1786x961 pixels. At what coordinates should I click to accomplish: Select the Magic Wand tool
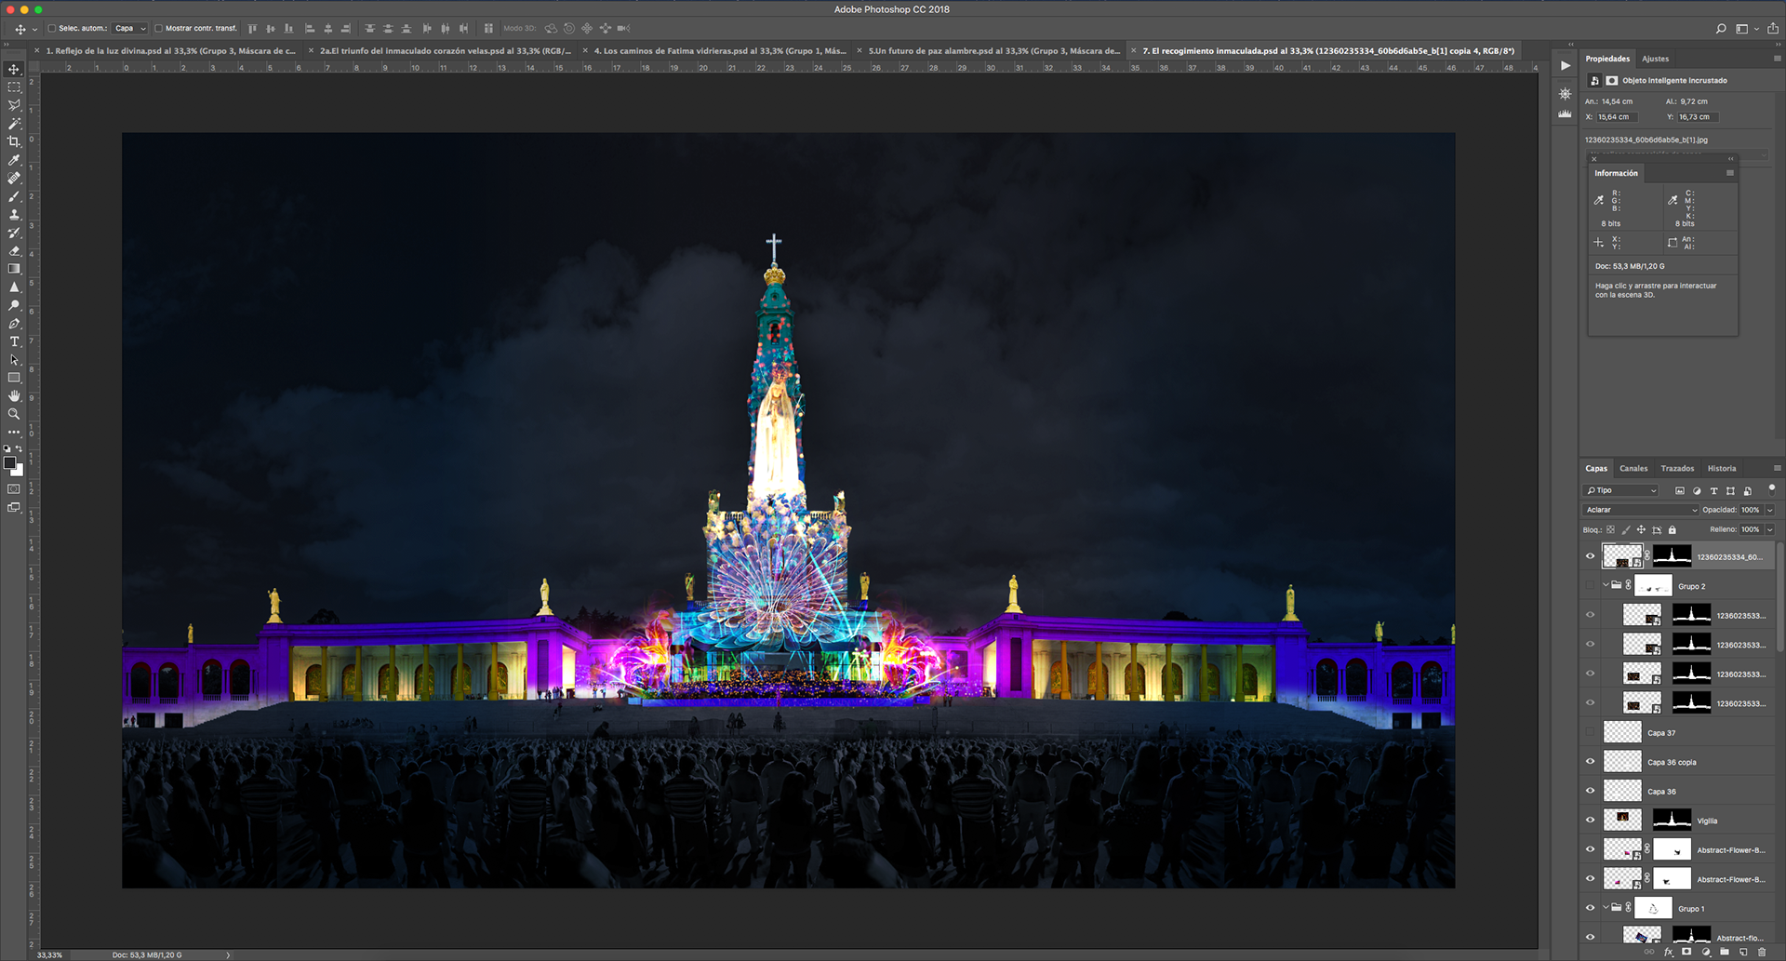click(14, 124)
